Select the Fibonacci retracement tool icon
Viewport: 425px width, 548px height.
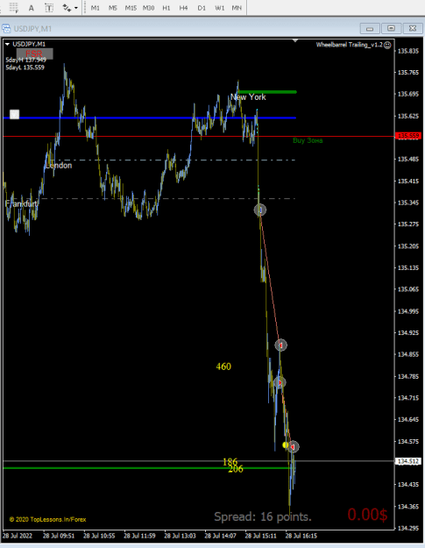click(13, 7)
